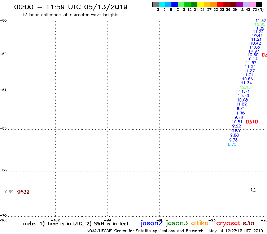This screenshot has width=267, height=234.
Task: Click the wave height value 9.71
Action: (x=241, y=108)
